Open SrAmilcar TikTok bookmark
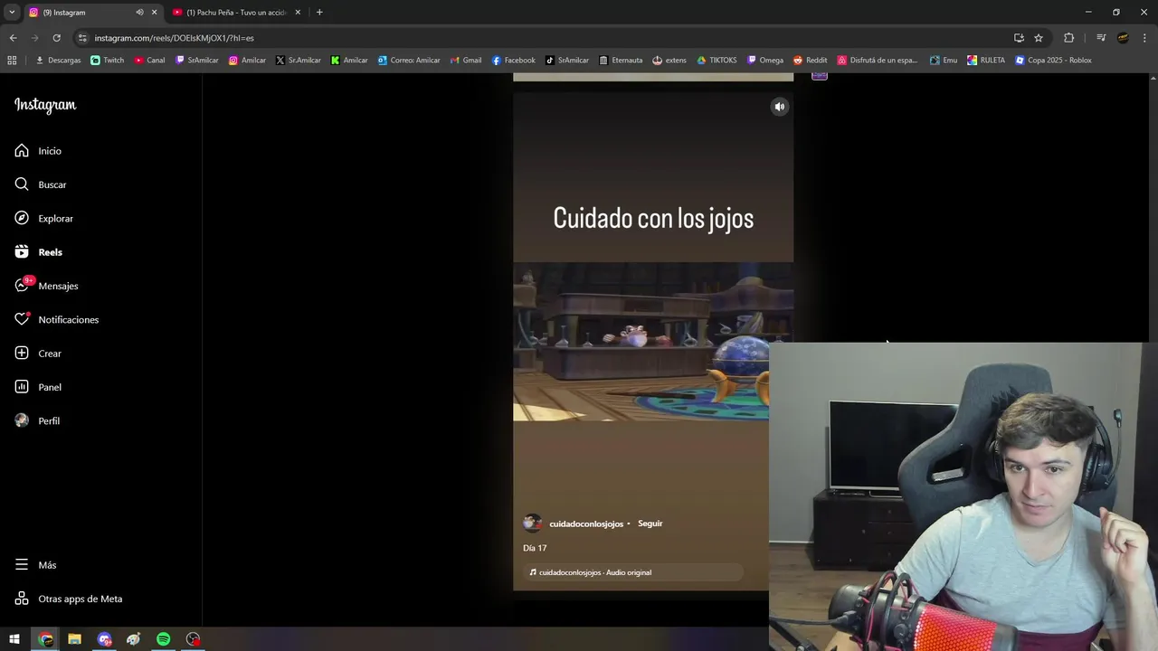The image size is (1158, 651). point(567,61)
